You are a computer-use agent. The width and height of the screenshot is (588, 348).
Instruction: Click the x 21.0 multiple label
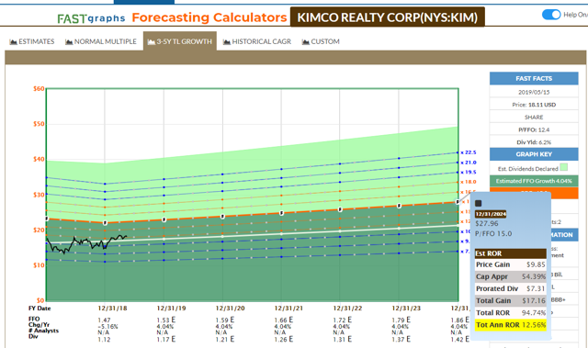coord(469,163)
